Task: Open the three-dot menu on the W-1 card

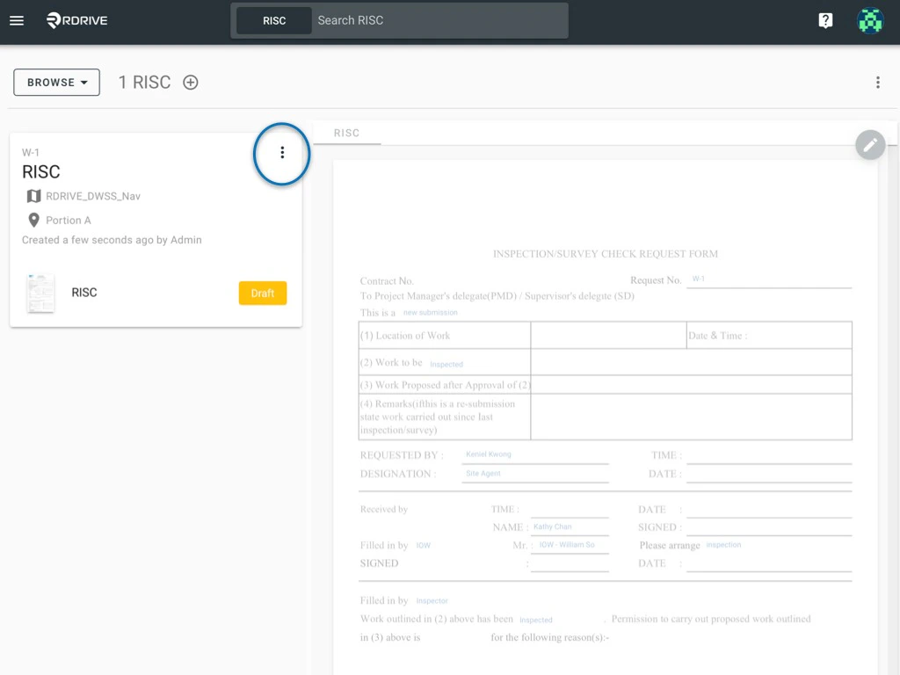Action: pos(281,152)
